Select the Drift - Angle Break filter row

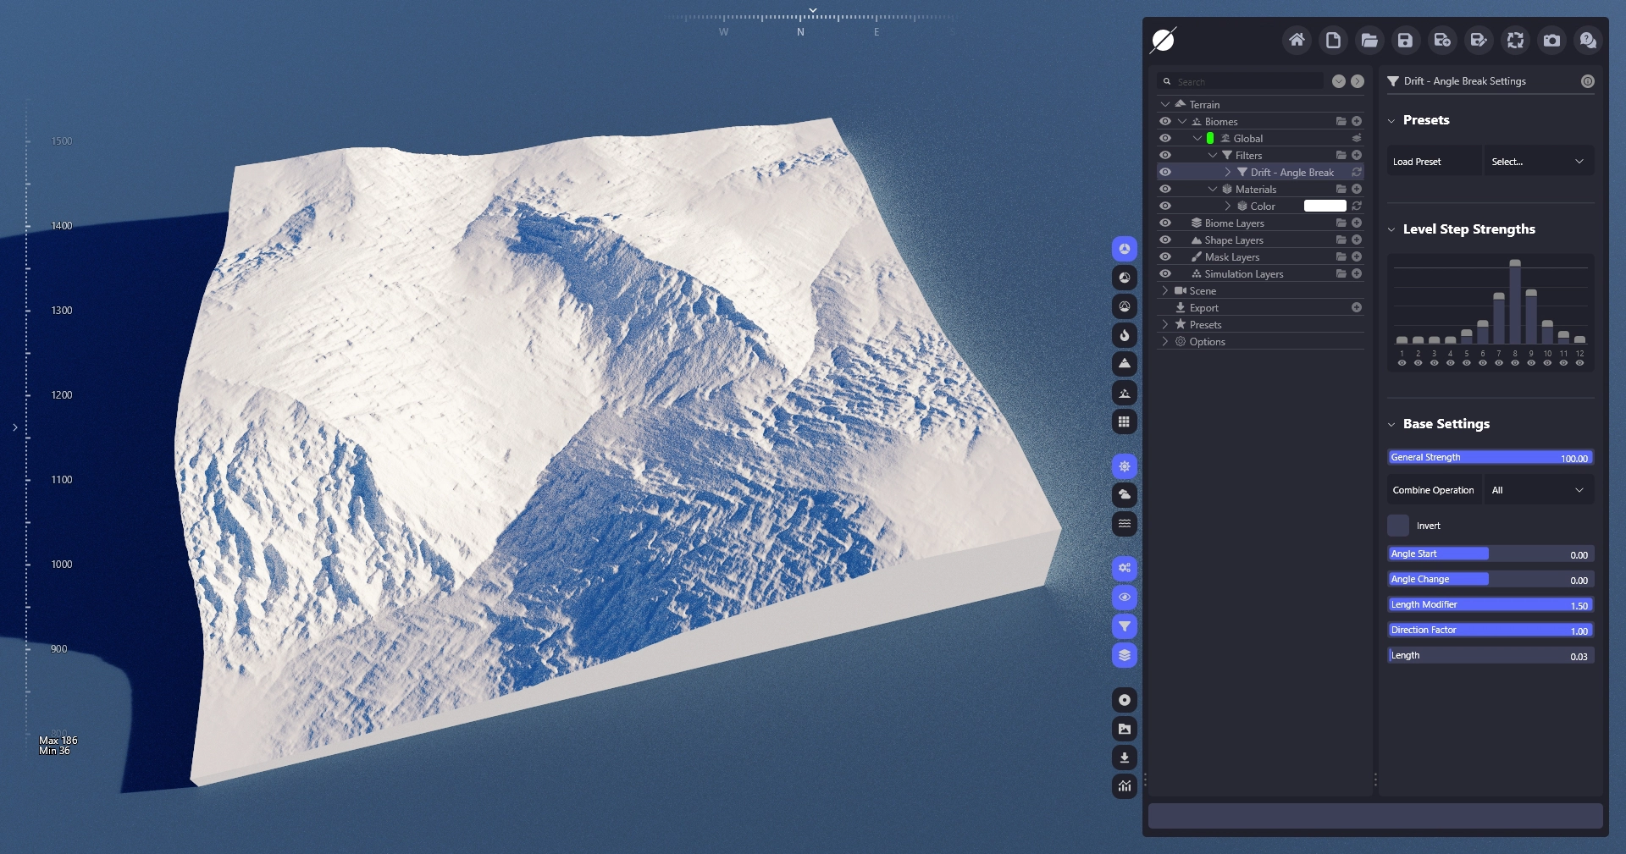coord(1260,172)
